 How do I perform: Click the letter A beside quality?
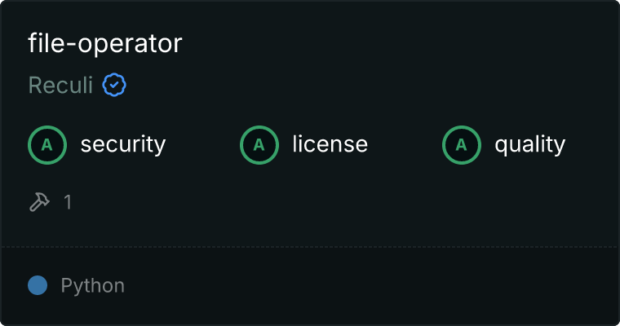tap(462, 145)
